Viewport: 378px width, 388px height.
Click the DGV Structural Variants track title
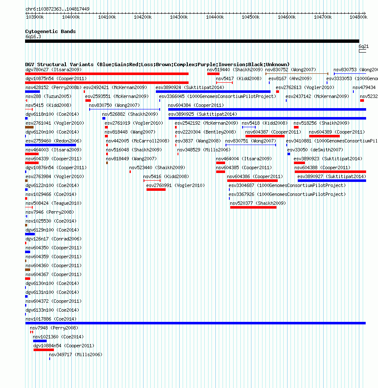(x=157, y=64)
